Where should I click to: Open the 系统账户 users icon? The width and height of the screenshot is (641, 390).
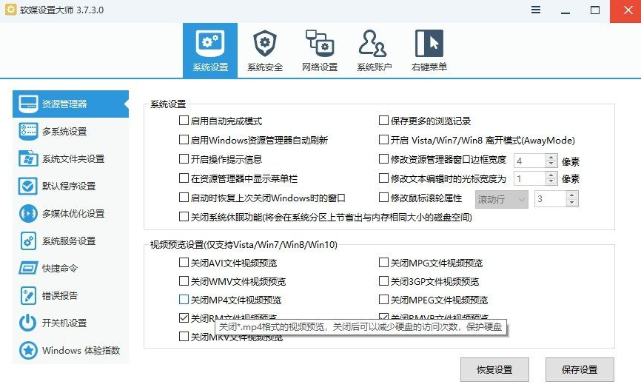(372, 44)
